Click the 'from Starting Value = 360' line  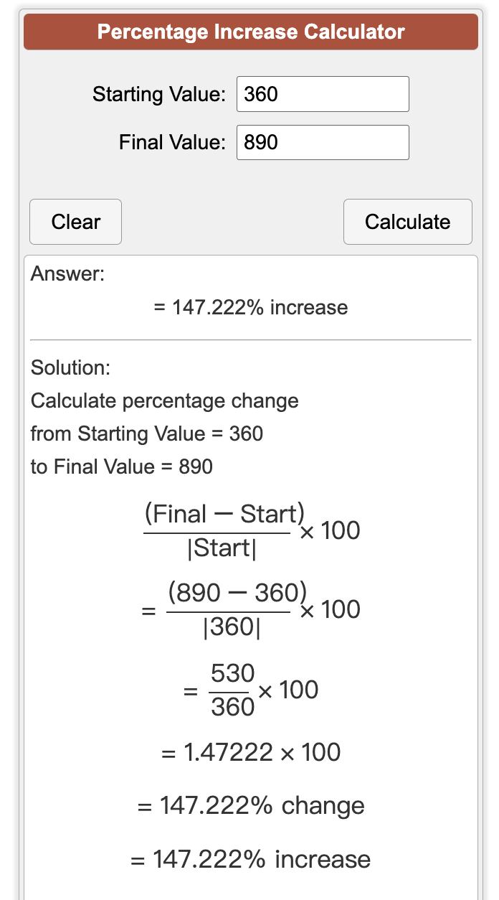(x=147, y=433)
